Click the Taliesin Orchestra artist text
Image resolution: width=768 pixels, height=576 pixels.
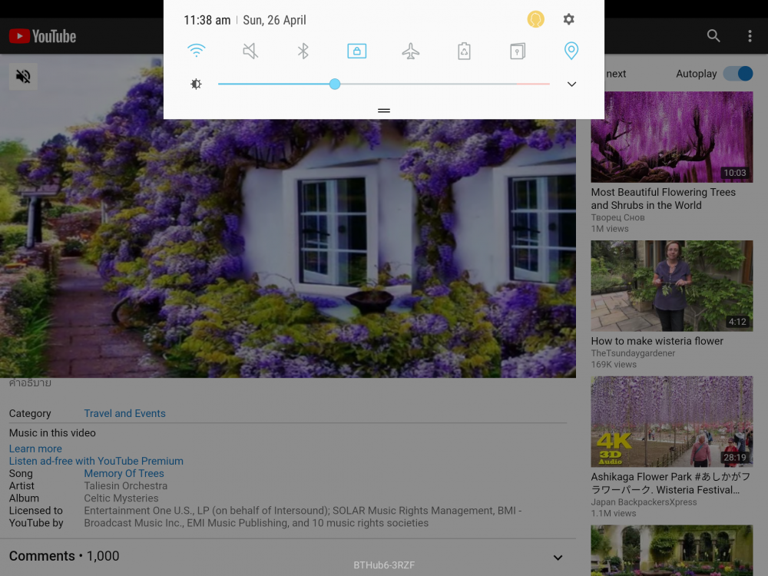pyautogui.click(x=125, y=486)
